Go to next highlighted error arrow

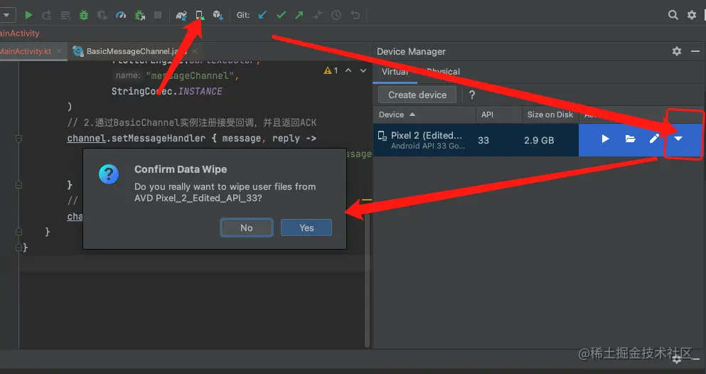click(x=363, y=70)
